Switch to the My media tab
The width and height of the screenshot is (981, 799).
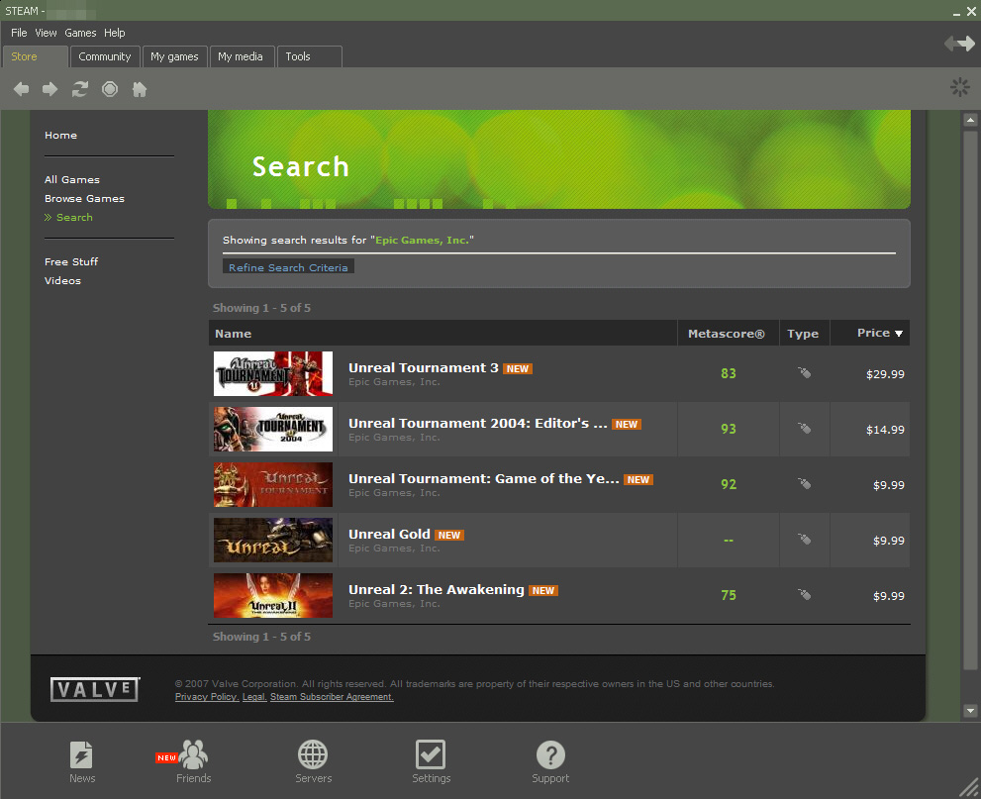[x=241, y=56]
